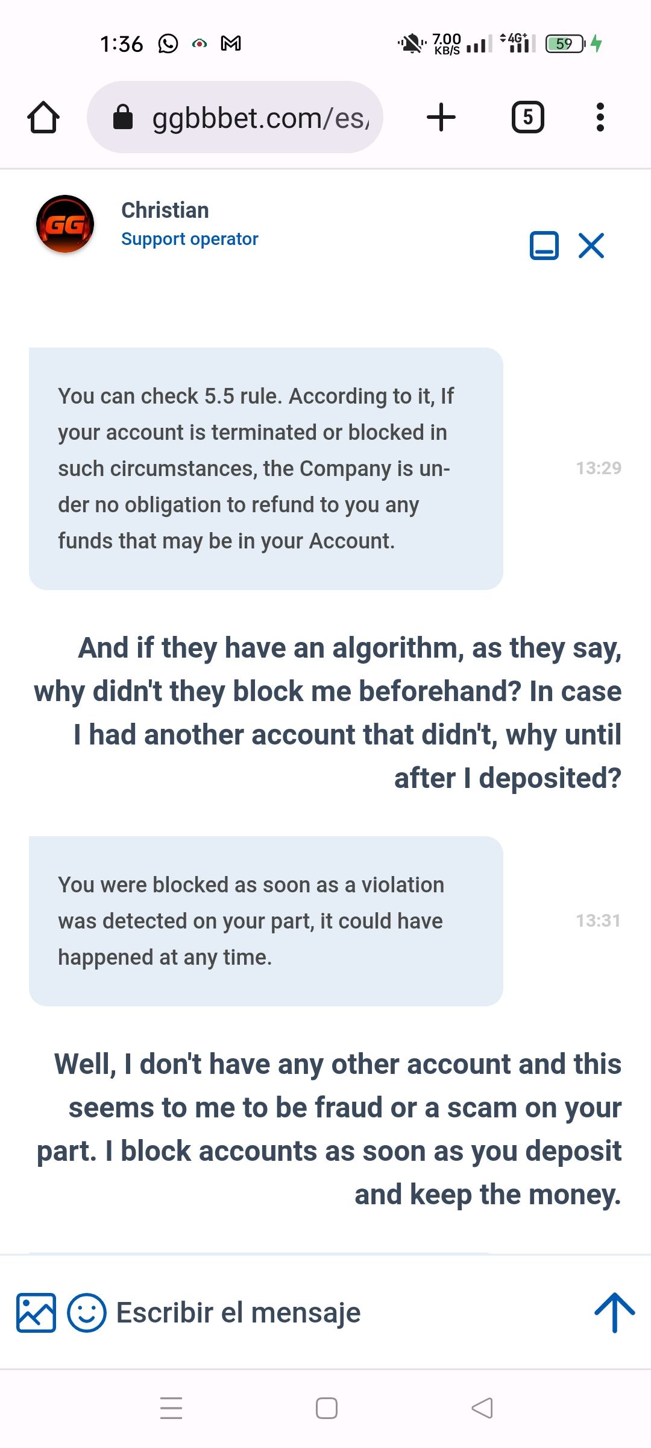This screenshot has height=1448, width=651.
Task: Open the browser three-dot menu
Action: [600, 117]
